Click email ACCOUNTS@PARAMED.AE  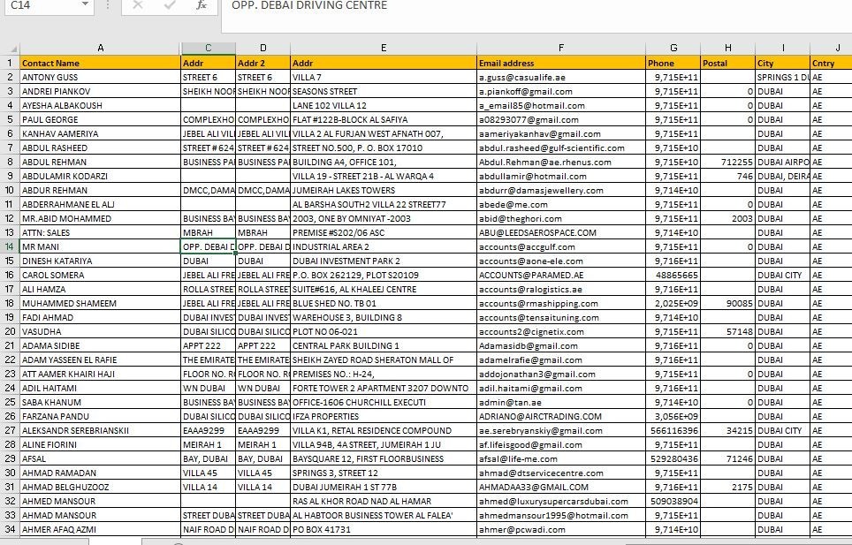[561, 275]
